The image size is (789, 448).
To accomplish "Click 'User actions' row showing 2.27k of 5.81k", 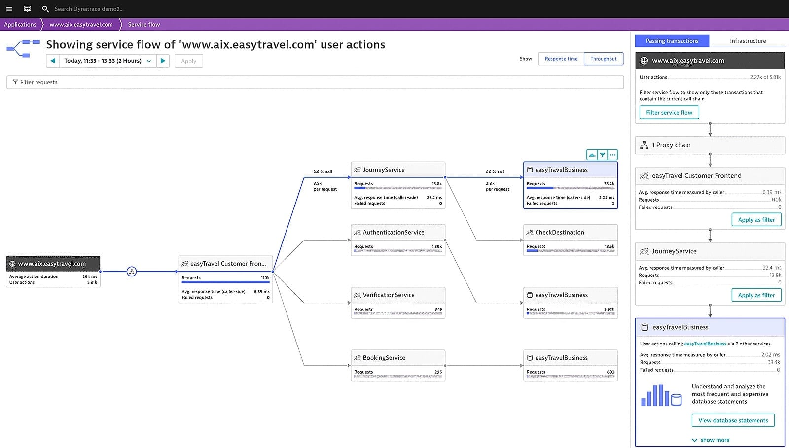I will [x=710, y=77].
